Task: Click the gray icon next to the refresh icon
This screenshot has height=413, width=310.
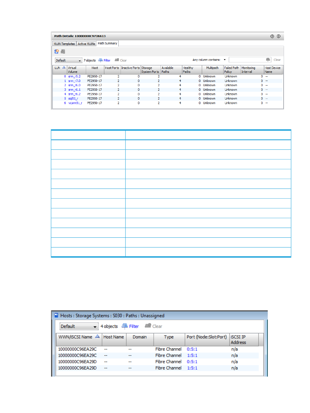Action: coord(63,51)
